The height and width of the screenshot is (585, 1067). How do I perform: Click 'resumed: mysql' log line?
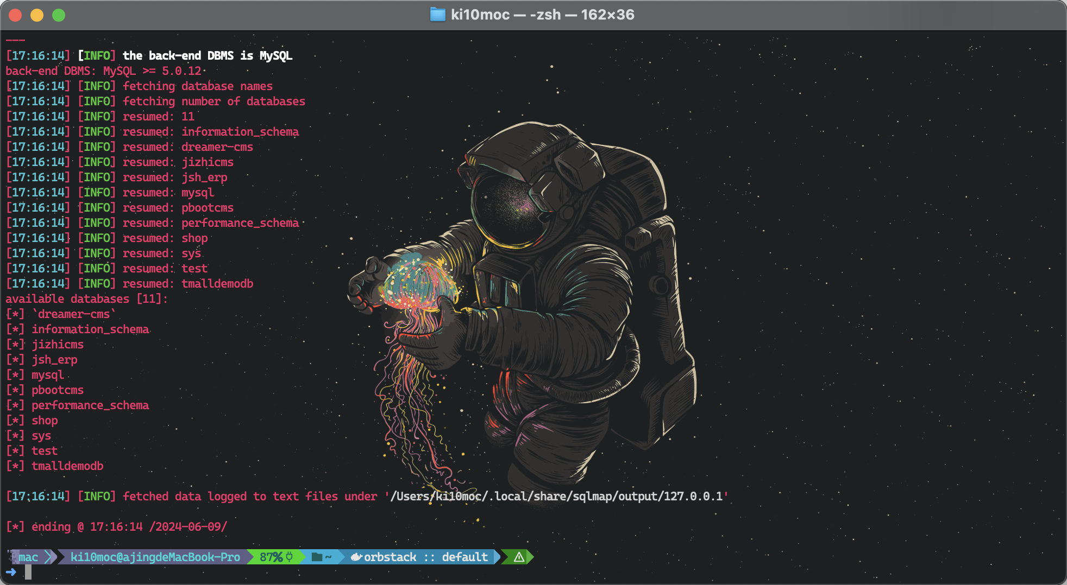[168, 193]
